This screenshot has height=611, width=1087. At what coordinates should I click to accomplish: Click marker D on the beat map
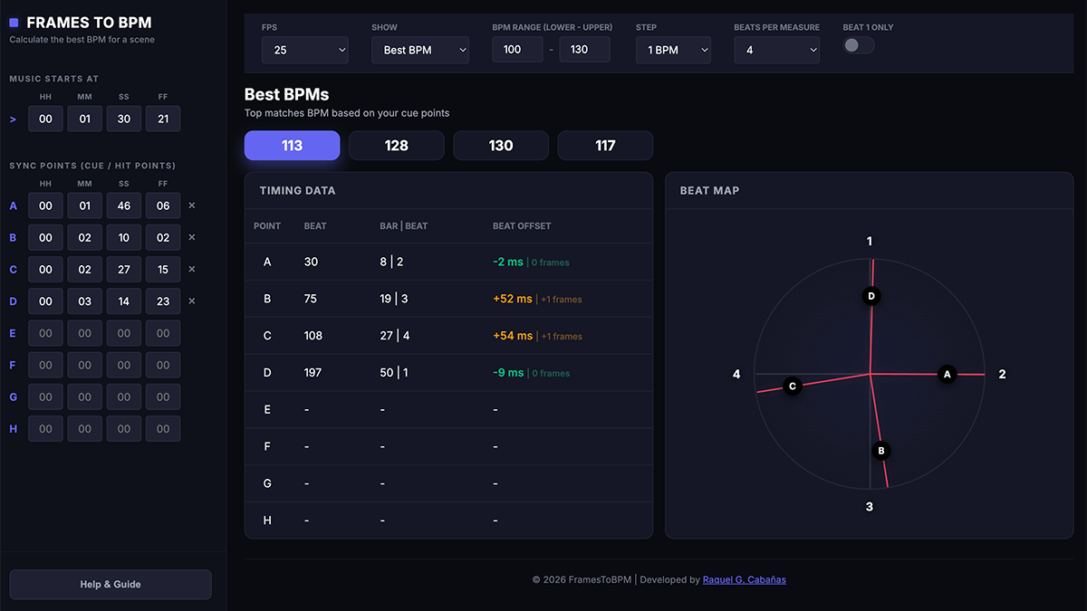pos(871,296)
